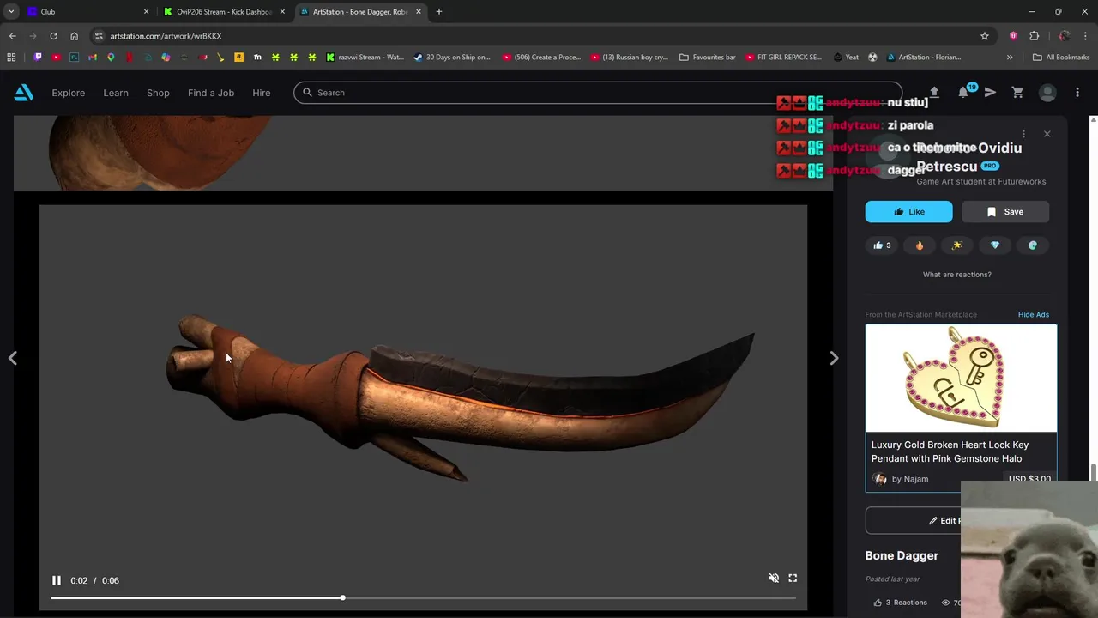
Task: Go back in browser history
Action: [x=12, y=36]
